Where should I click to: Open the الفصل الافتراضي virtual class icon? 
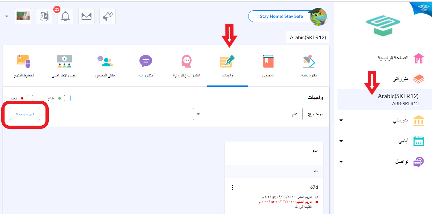(x=64, y=61)
